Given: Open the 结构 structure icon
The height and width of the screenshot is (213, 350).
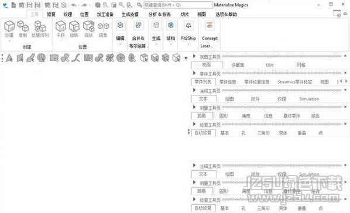Looking at the screenshot, I should click(x=171, y=25).
